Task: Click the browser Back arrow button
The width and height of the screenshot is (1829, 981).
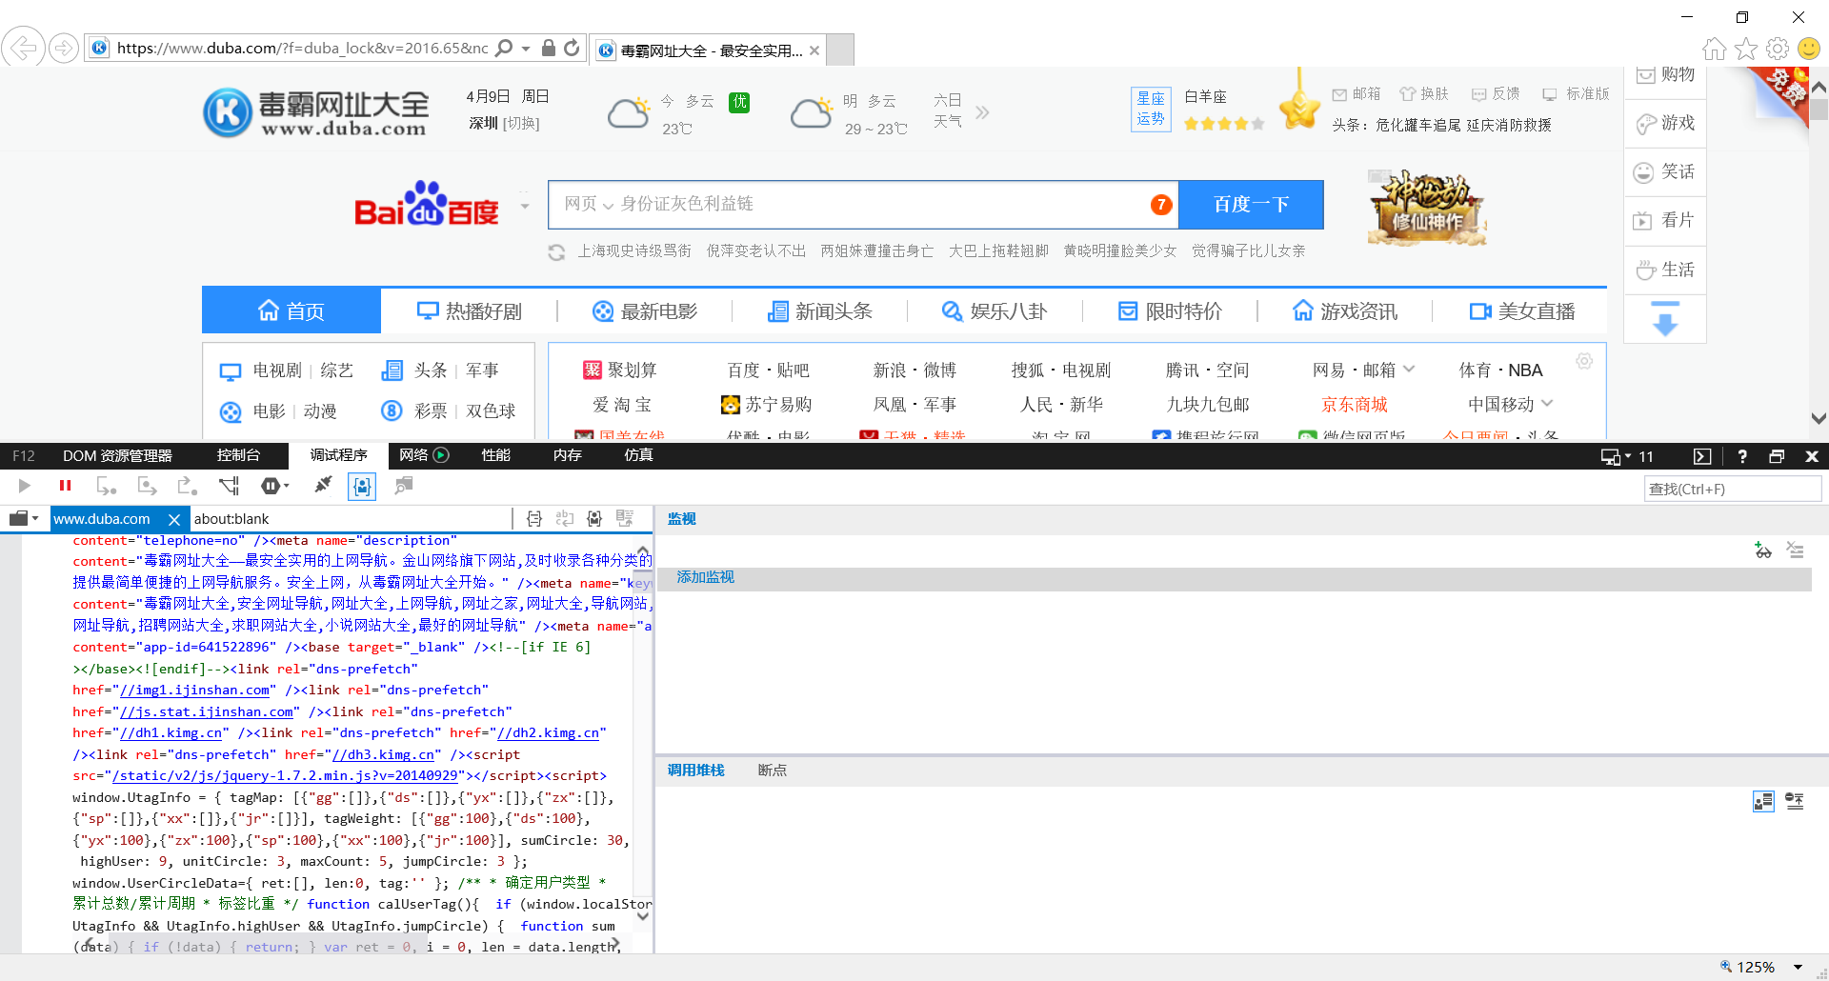Action: [24, 47]
